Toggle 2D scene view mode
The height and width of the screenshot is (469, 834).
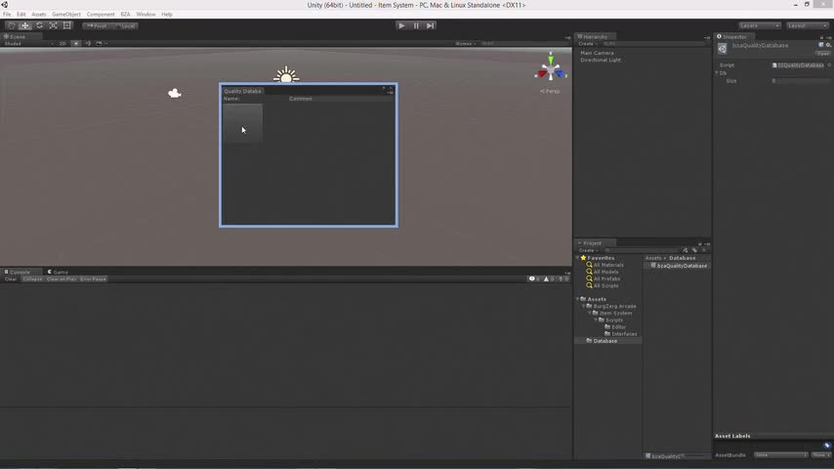click(x=63, y=44)
